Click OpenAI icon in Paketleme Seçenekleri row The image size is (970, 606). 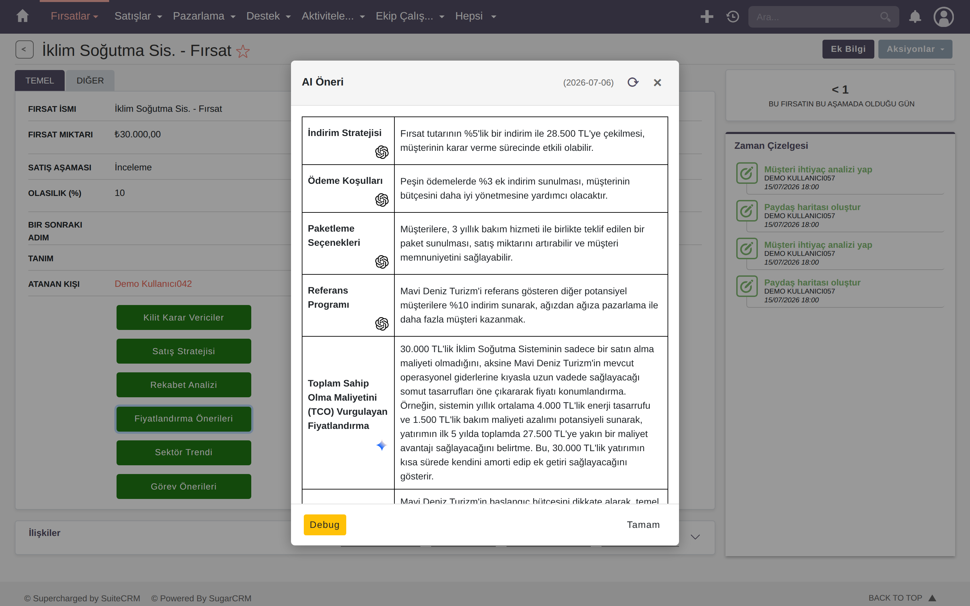(382, 262)
